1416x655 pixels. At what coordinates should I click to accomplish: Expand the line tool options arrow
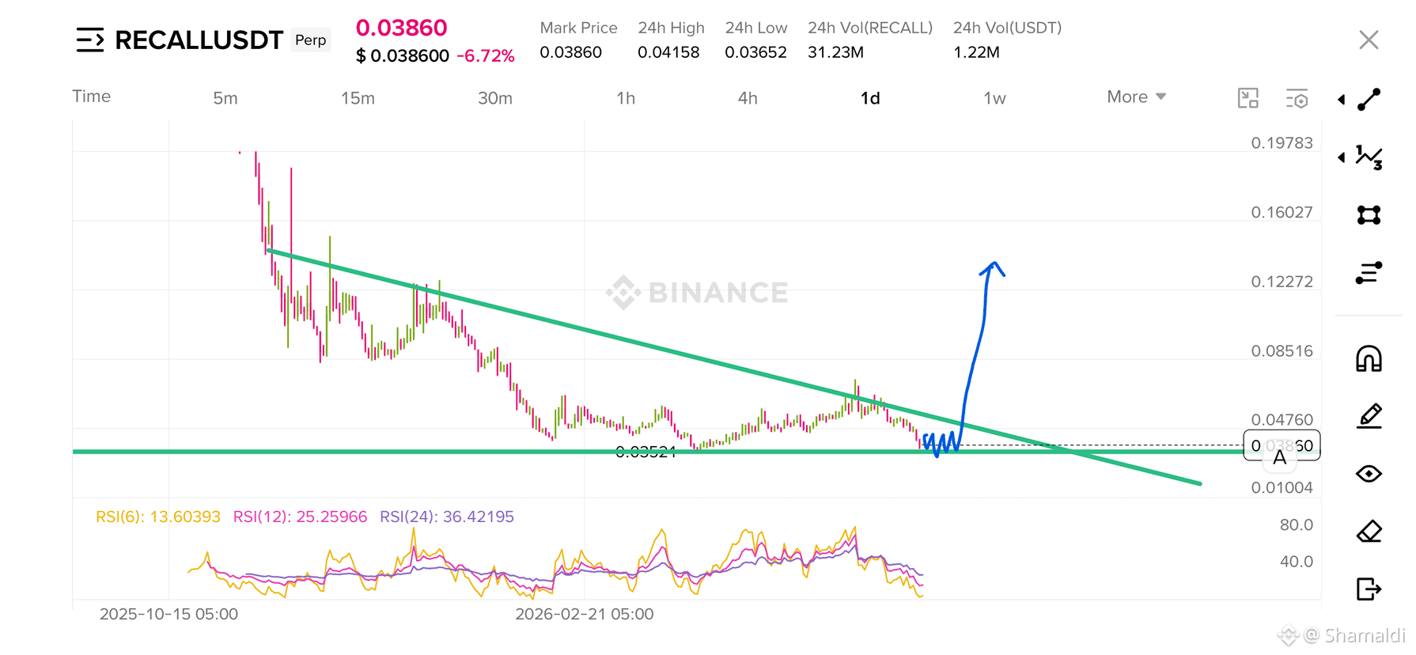(1342, 100)
